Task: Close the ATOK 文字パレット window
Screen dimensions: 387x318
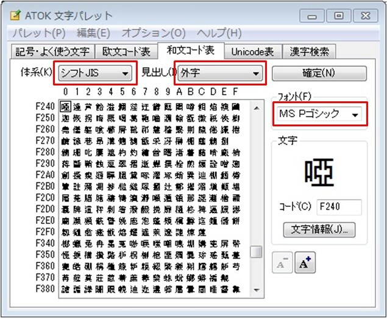Action: click(366, 16)
